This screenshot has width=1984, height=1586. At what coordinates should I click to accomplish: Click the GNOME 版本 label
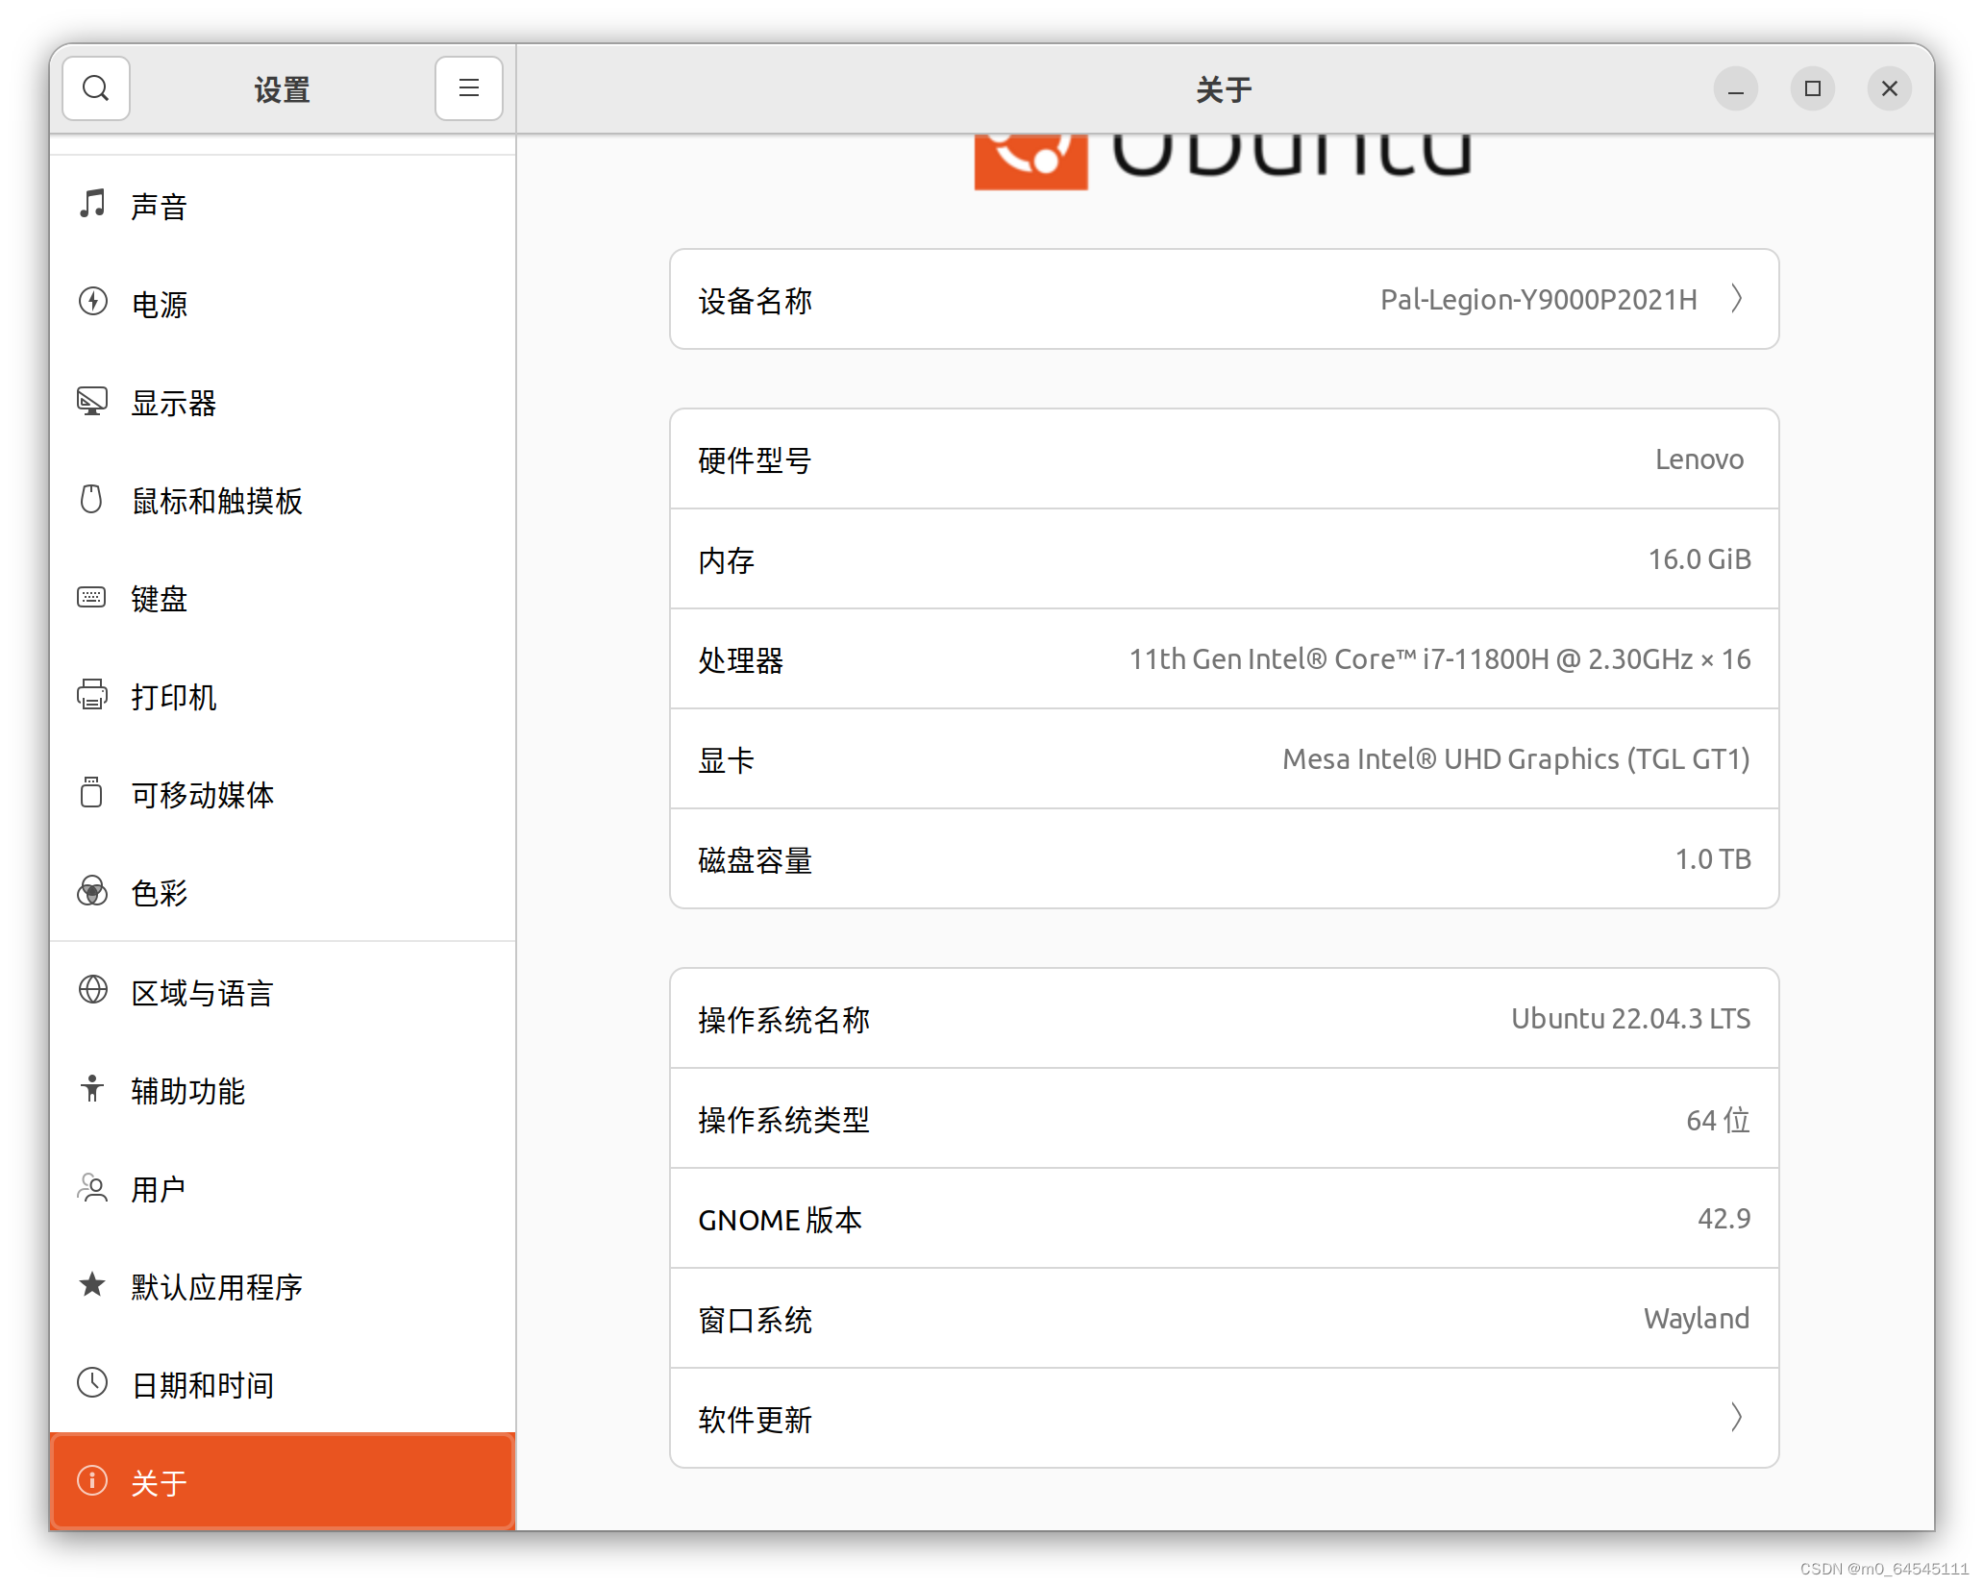pyautogui.click(x=781, y=1220)
